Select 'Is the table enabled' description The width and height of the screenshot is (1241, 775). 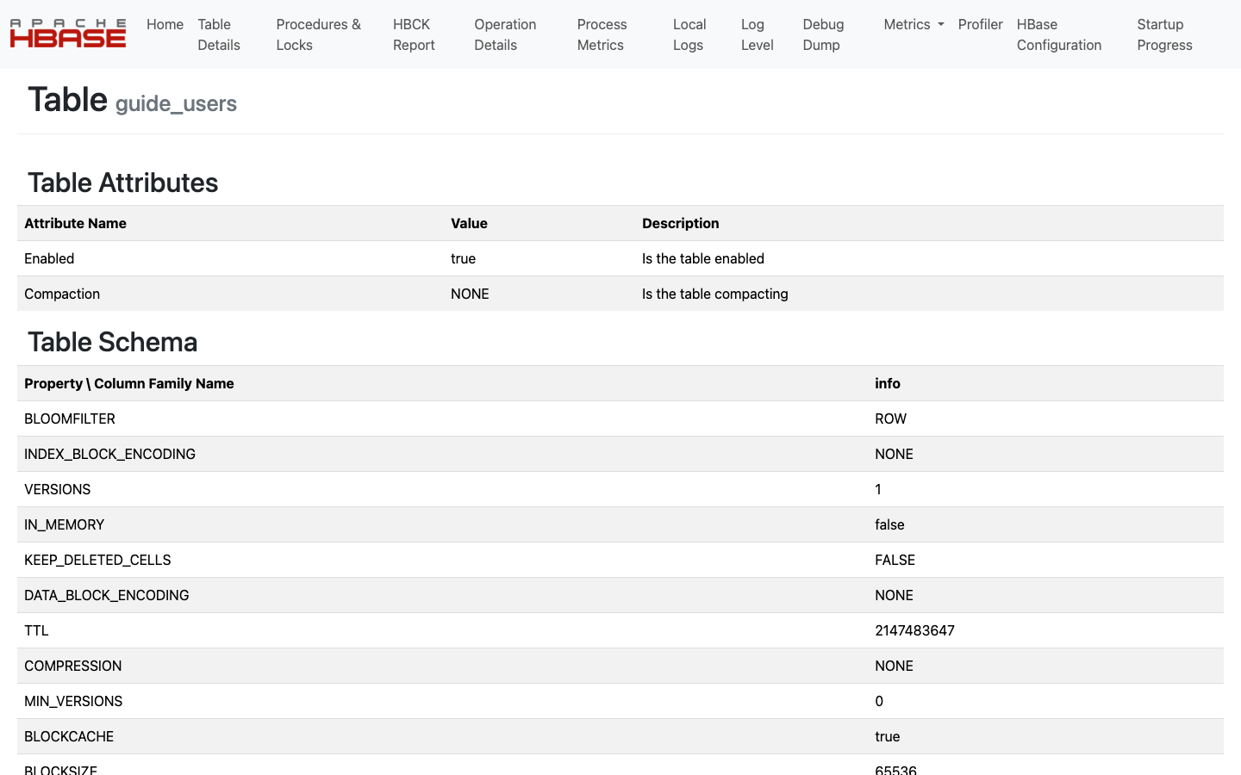(702, 258)
